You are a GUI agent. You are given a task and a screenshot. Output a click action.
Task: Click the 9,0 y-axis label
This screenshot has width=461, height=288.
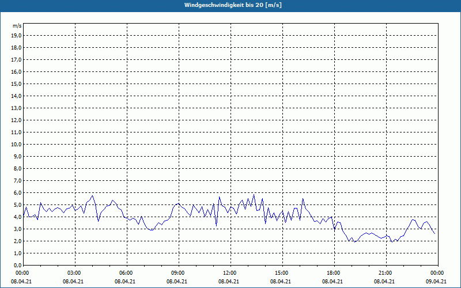pyautogui.click(x=18, y=156)
